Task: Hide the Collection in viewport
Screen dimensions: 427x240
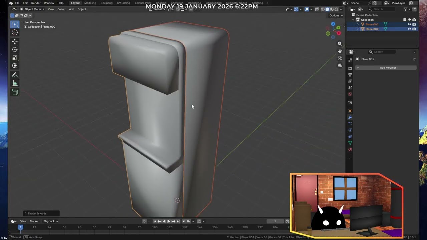Action: [x=409, y=20]
